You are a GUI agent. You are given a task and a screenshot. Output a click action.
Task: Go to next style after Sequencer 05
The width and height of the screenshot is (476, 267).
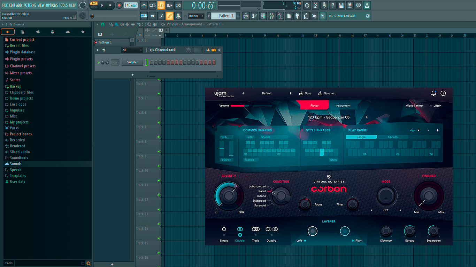(x=367, y=117)
